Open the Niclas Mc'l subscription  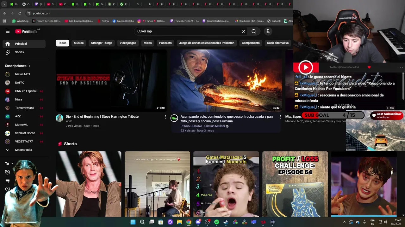pyautogui.click(x=24, y=74)
